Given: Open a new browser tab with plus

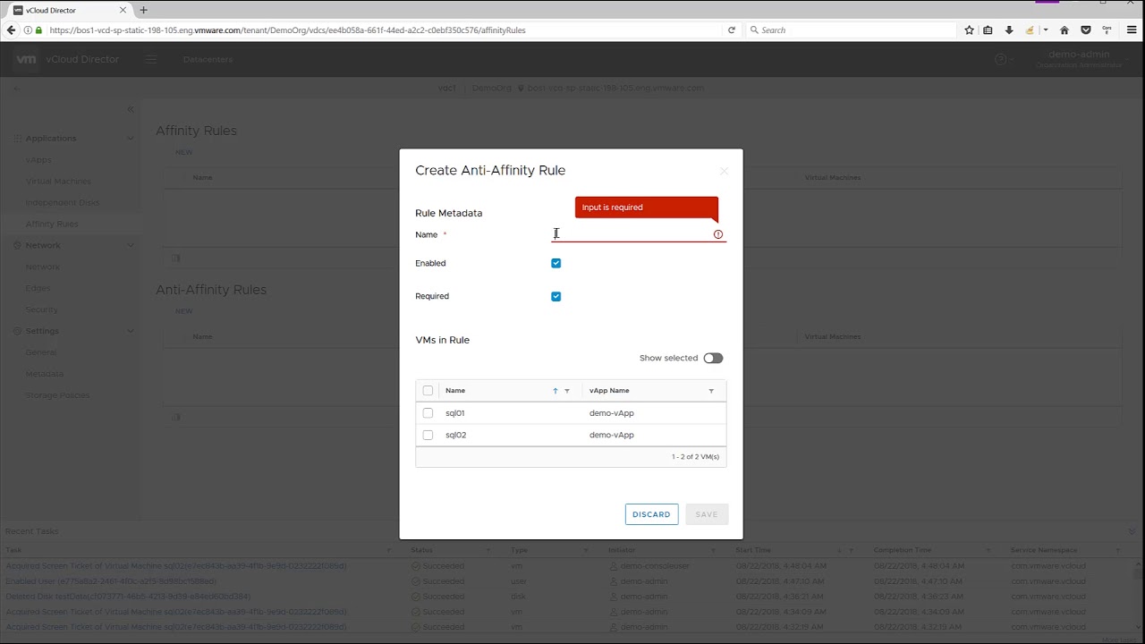Looking at the screenshot, I should click(143, 10).
